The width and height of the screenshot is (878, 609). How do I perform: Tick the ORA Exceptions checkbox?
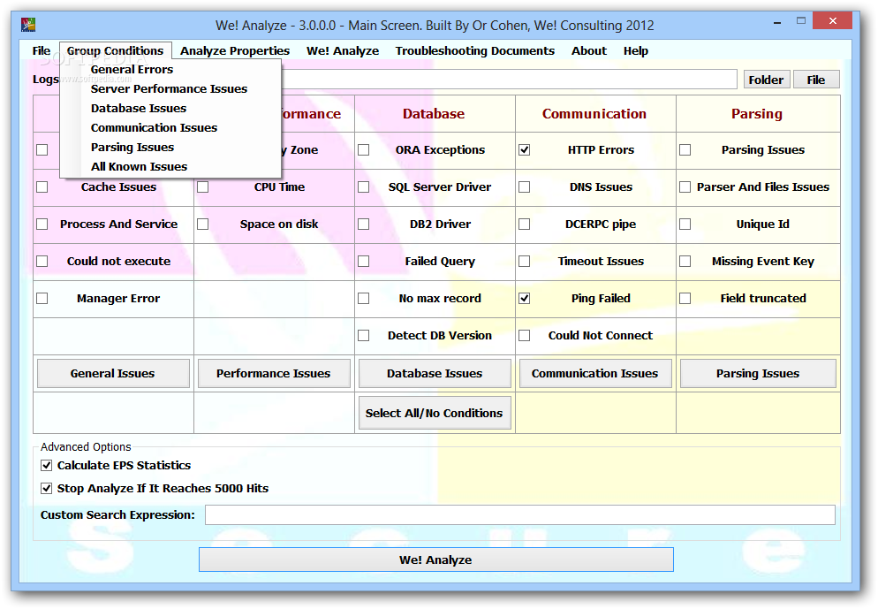click(363, 150)
